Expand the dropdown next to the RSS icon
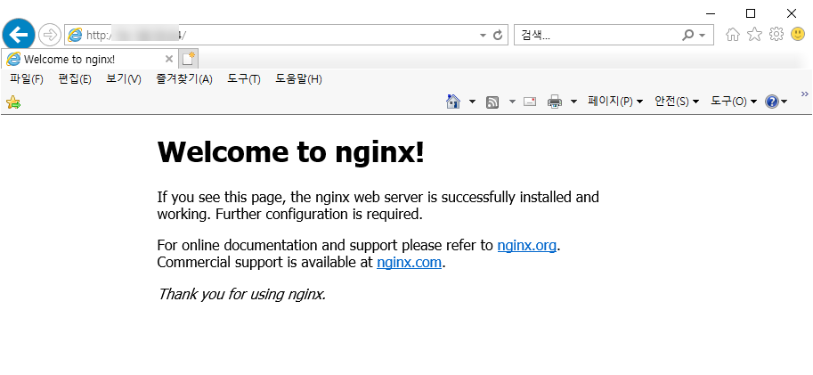The image size is (813, 375). 512,102
